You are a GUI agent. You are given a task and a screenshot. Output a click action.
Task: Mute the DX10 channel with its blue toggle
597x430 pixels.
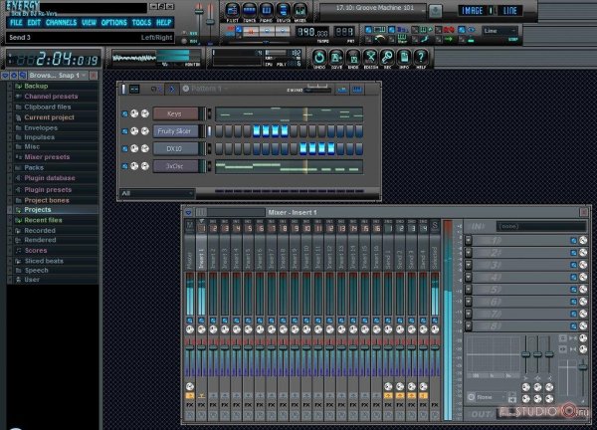125,149
